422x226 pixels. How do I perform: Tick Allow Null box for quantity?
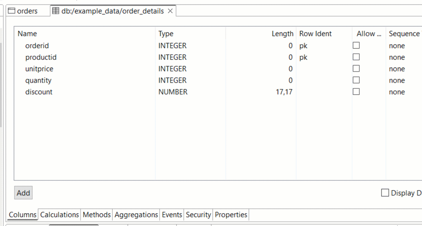click(x=356, y=80)
